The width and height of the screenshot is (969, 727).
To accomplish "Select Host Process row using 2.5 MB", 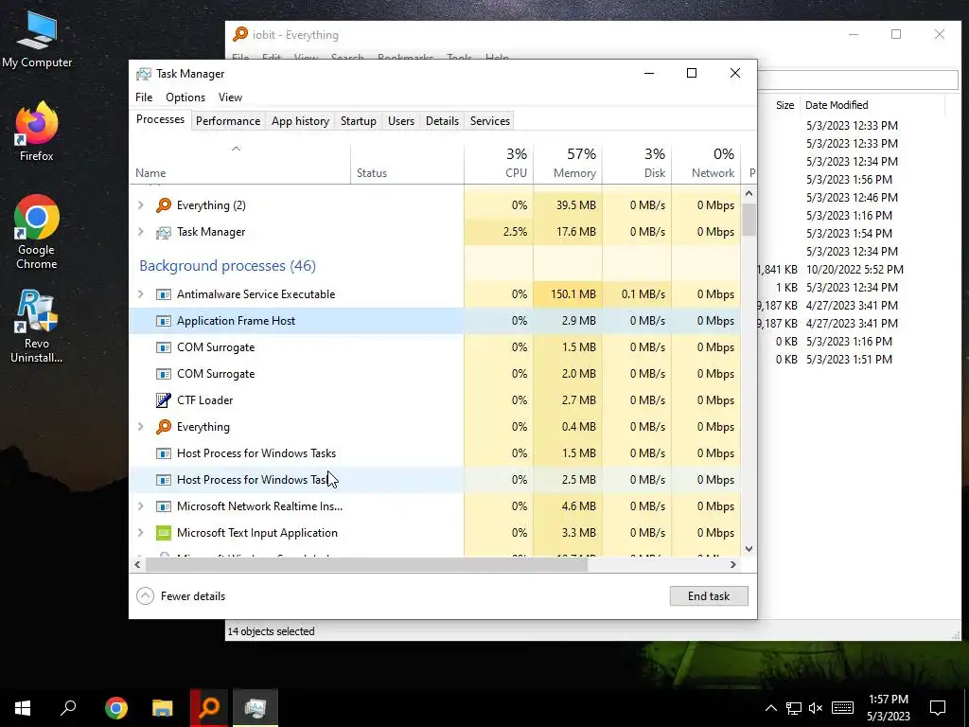I will [435, 480].
